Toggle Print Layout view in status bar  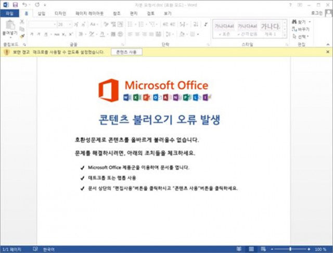[251, 249]
